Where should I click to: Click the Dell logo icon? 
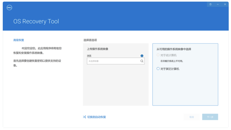tap(9, 7)
